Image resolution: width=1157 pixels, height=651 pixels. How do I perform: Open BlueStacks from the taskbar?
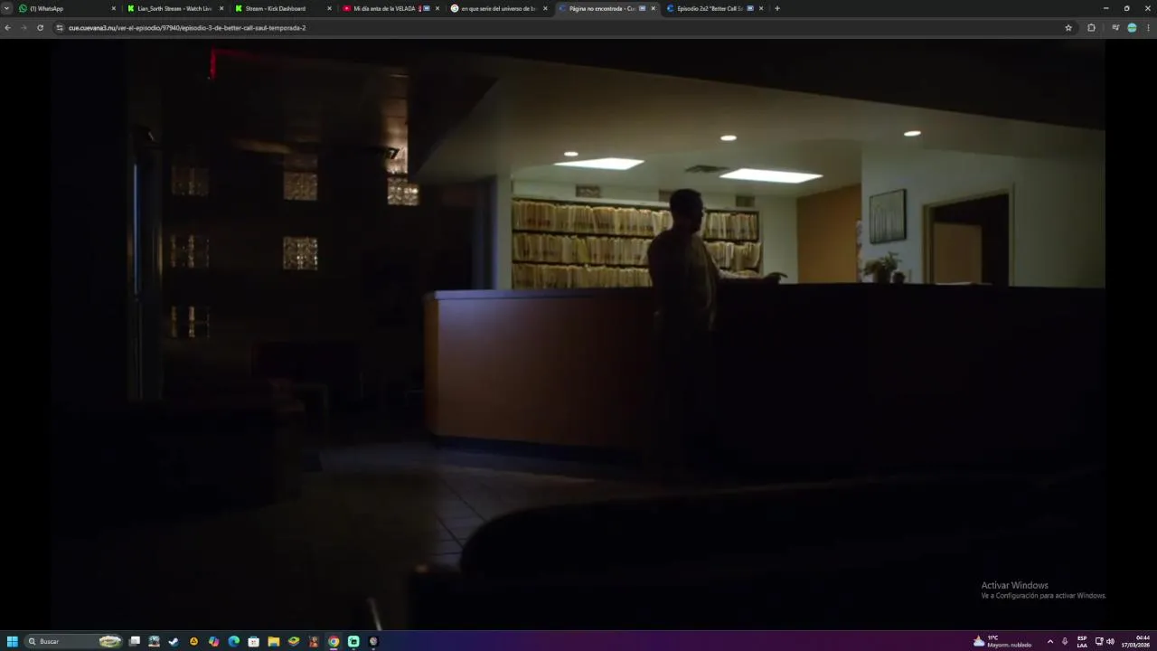coord(294,641)
